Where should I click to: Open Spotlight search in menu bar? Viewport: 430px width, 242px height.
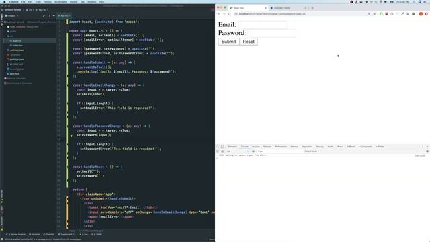(x=414, y=2)
